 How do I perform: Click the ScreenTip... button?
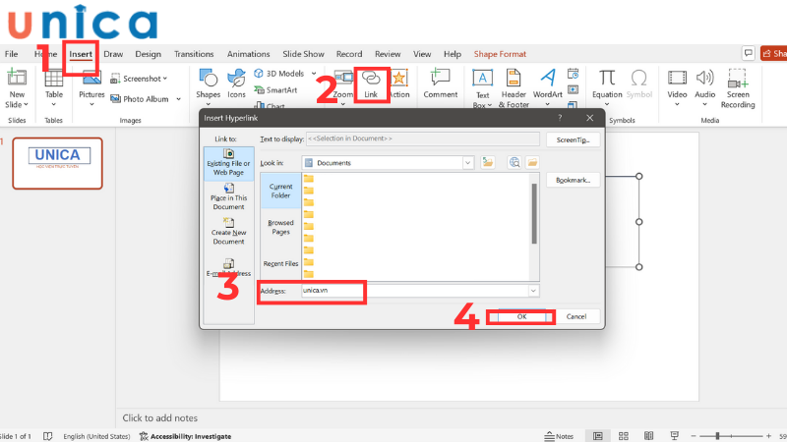(x=573, y=139)
